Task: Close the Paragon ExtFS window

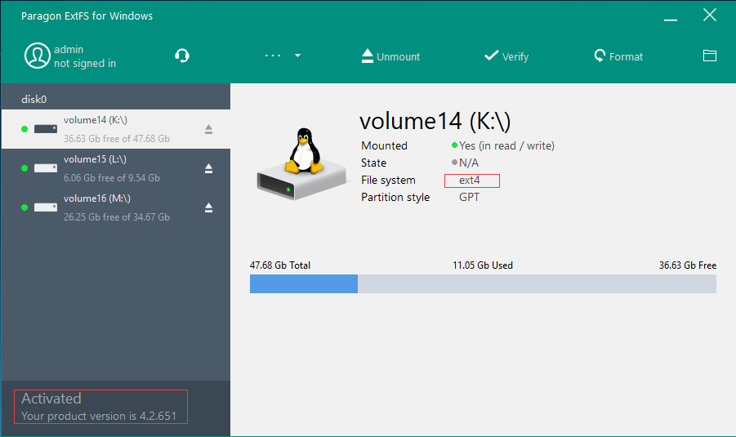Action: pos(710,15)
